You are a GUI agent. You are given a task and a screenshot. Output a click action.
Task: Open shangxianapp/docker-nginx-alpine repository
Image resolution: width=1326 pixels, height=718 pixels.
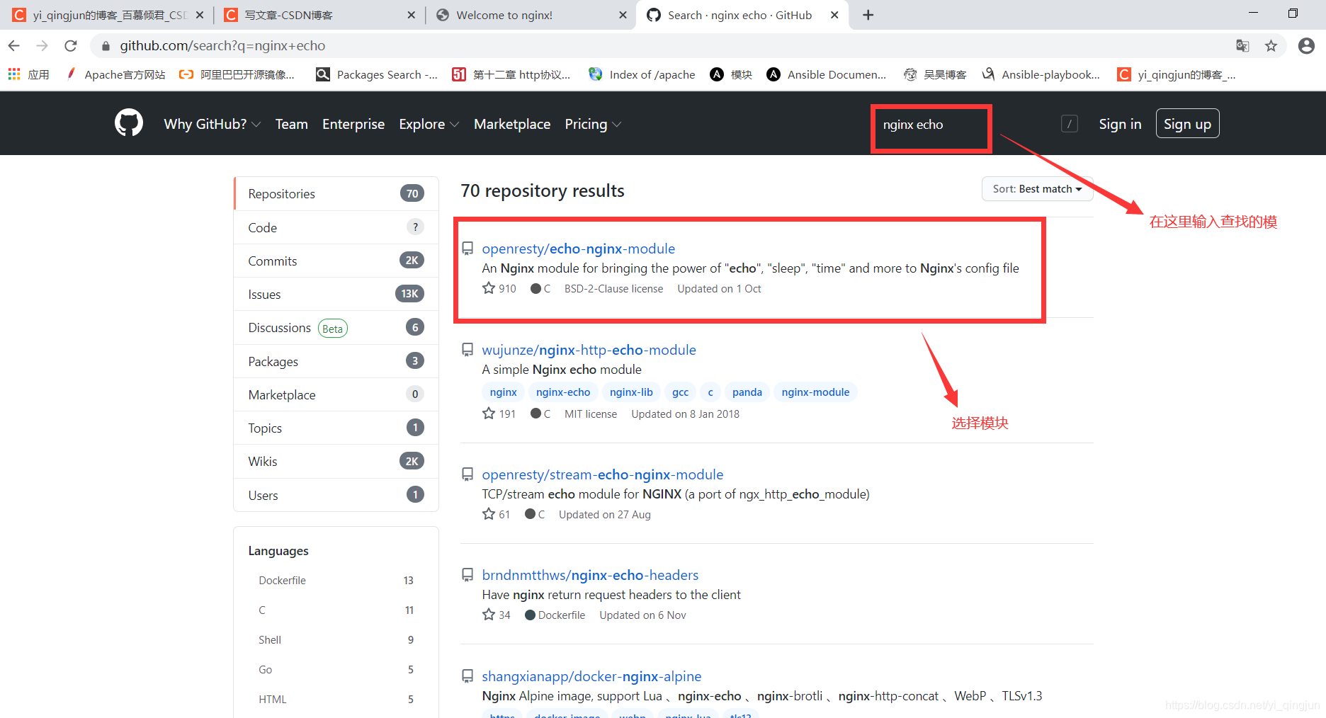click(x=591, y=676)
